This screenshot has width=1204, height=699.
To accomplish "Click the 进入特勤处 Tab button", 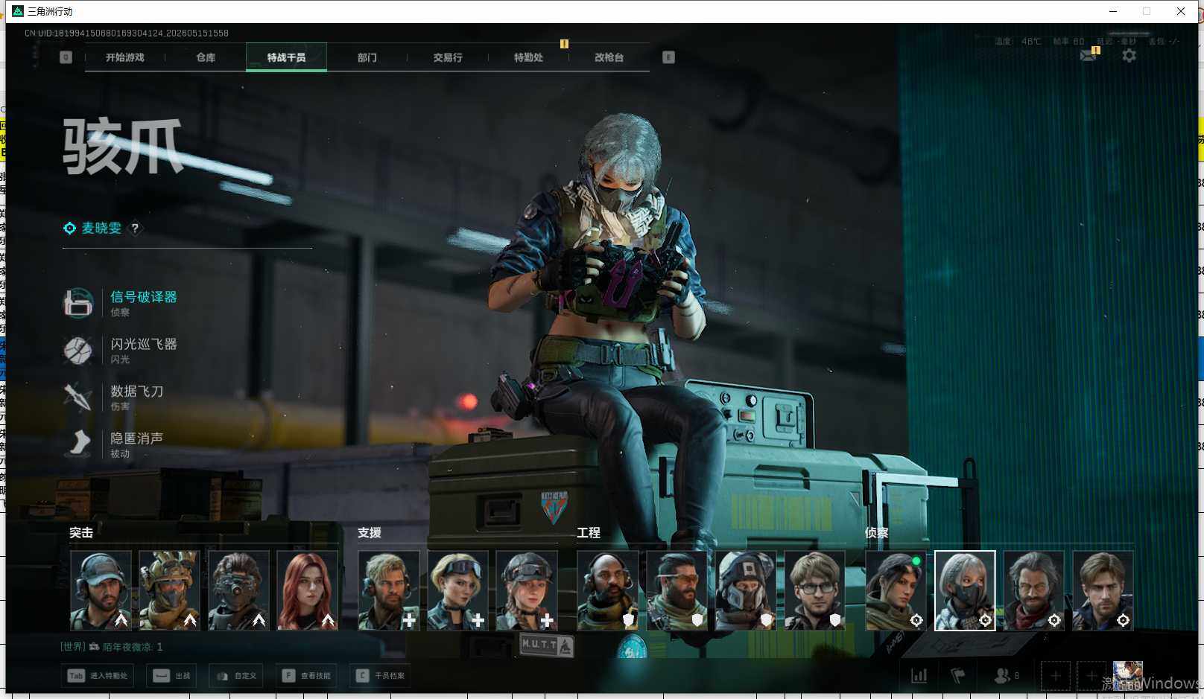I will click(x=99, y=676).
